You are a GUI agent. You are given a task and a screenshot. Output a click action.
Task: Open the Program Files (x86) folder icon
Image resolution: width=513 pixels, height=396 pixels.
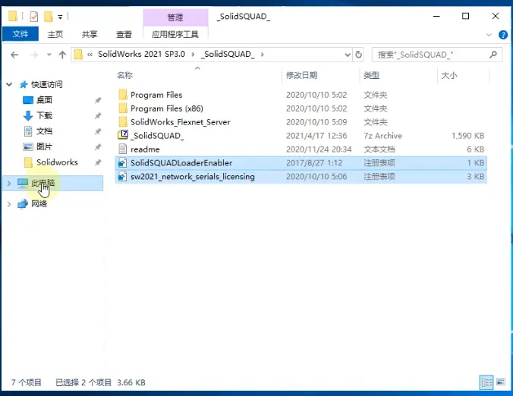tap(123, 108)
